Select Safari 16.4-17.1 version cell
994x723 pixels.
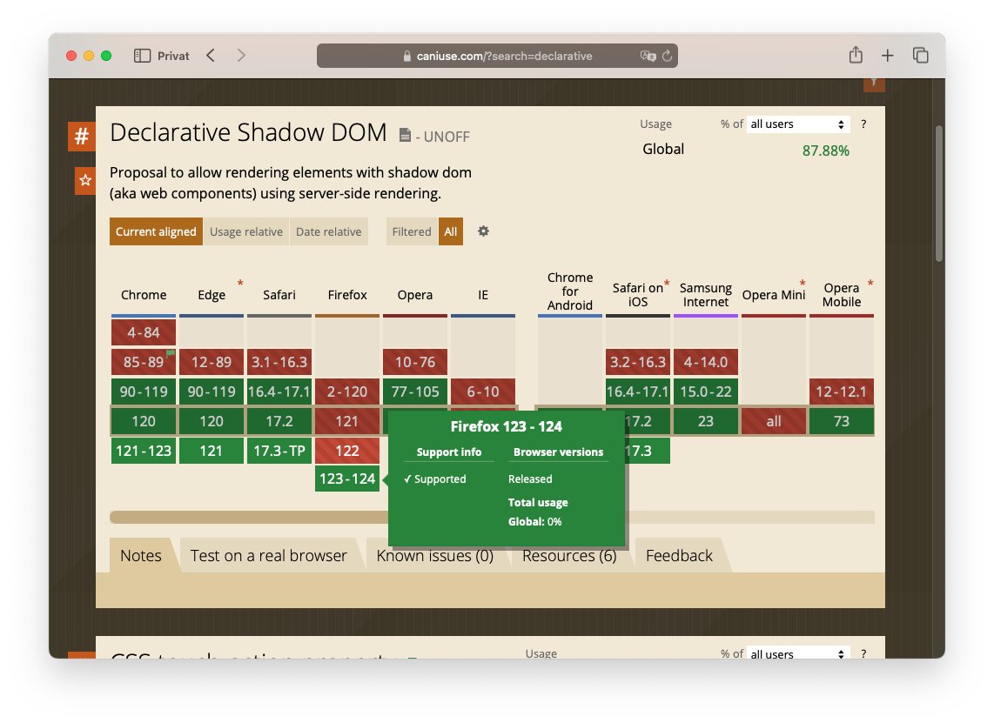(279, 392)
